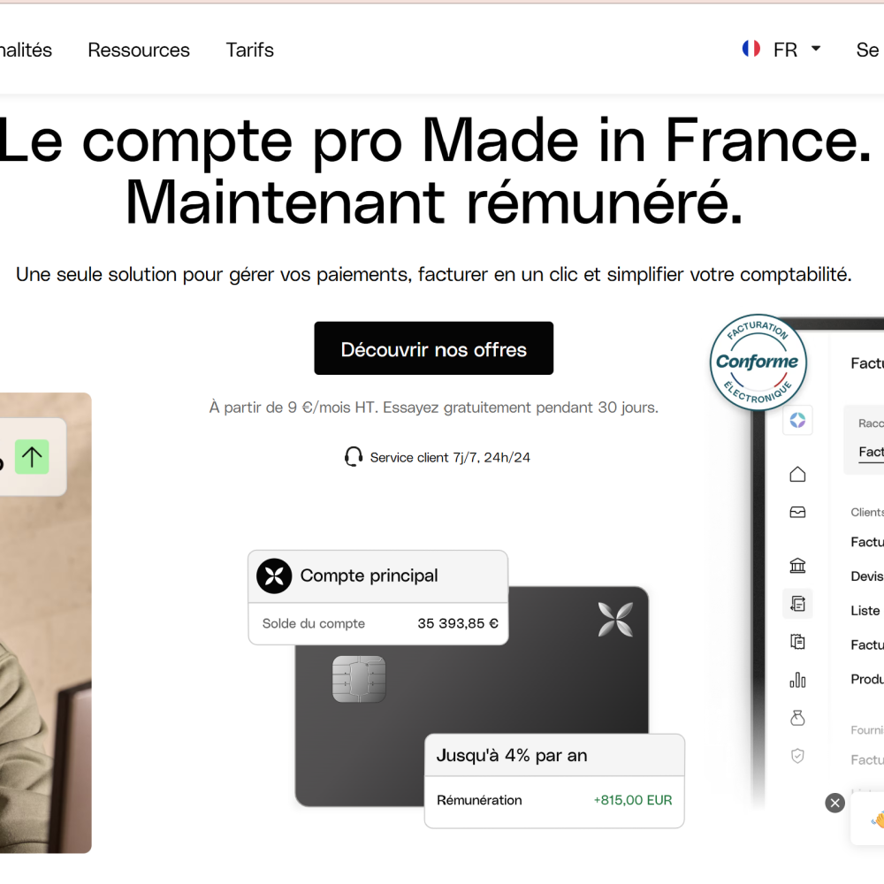Click the Conforme facturation électronique badge
The height and width of the screenshot is (884, 884).
click(758, 362)
